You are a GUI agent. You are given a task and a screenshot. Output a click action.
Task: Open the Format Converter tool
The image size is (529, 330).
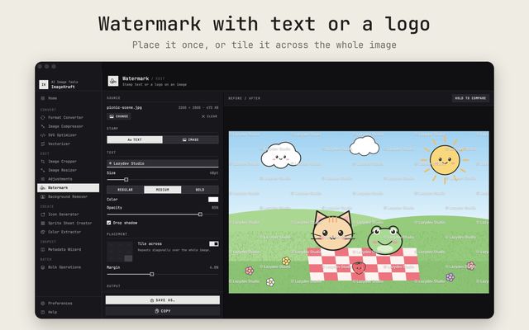pyautogui.click(x=68, y=117)
